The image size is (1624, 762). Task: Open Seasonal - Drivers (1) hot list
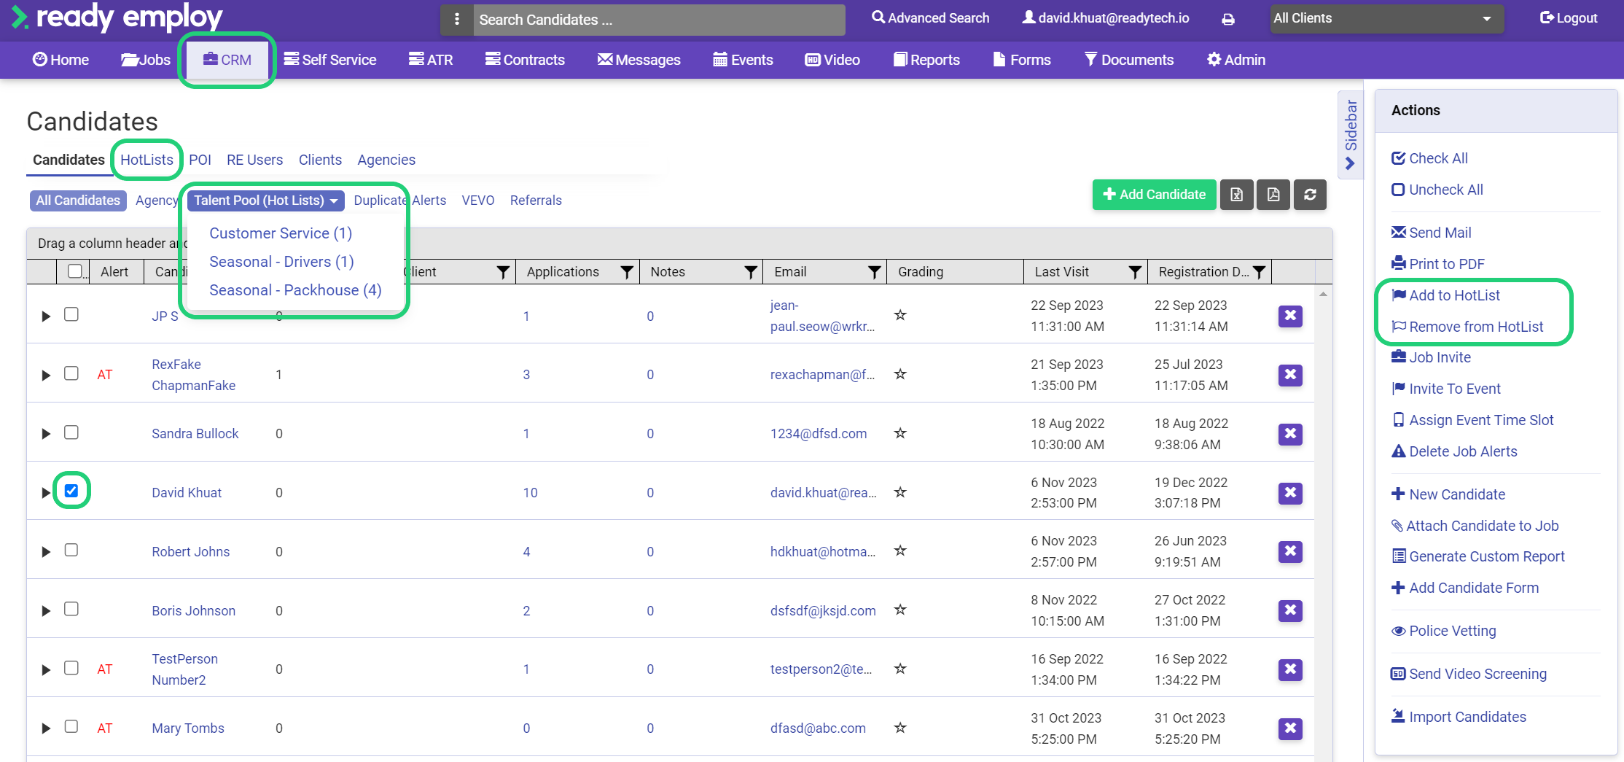281,262
